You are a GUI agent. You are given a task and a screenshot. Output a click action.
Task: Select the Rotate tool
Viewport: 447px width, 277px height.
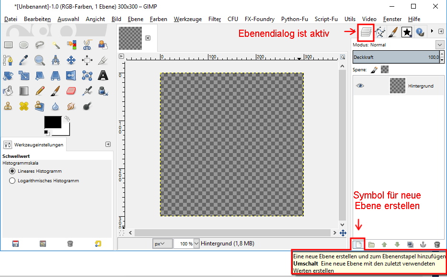[x=8, y=76]
